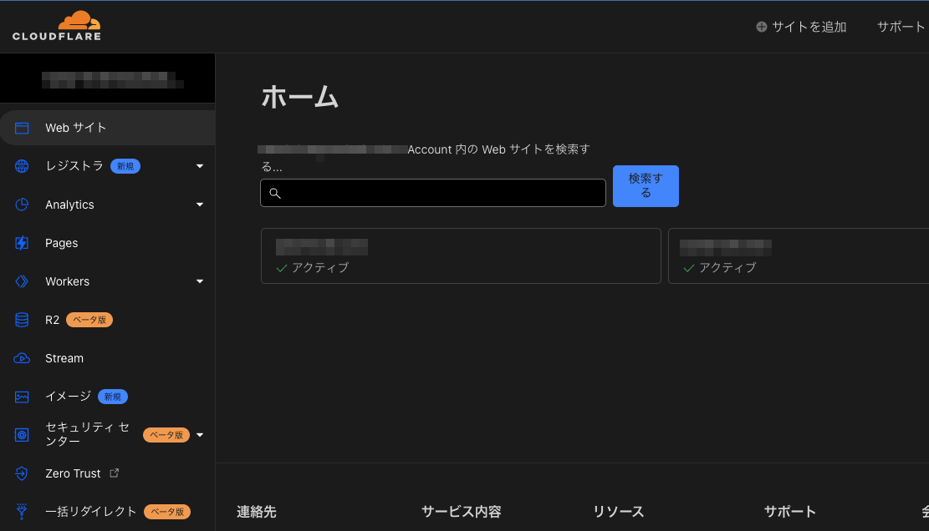
Task: Click the magnifier icon in search field
Action: tap(275, 194)
